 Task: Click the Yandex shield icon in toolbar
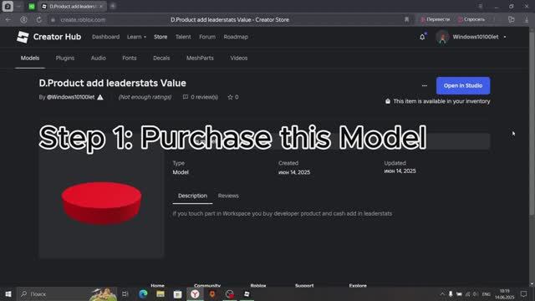click(23, 20)
